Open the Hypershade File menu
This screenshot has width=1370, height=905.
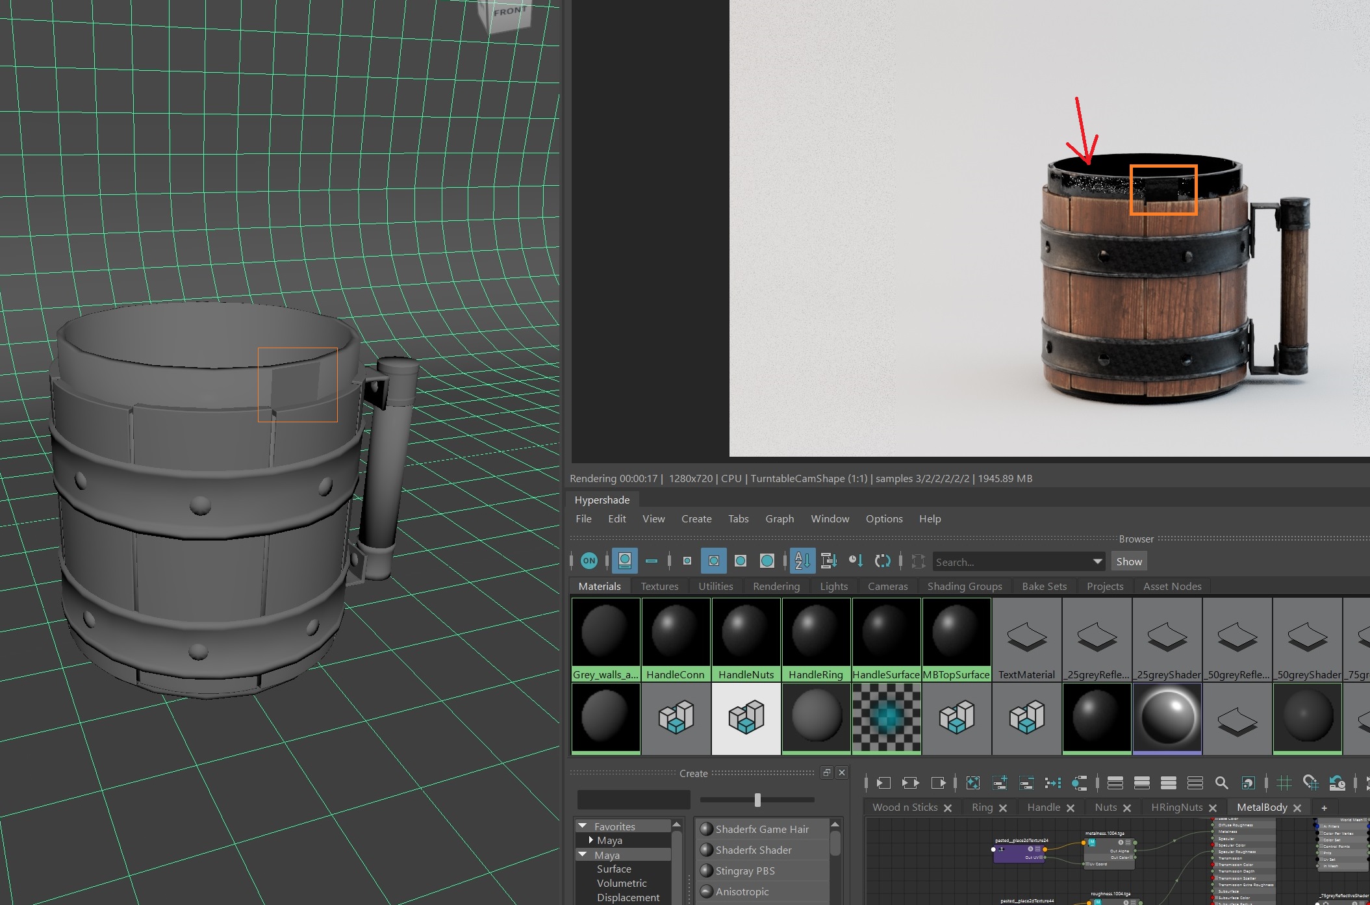583,518
